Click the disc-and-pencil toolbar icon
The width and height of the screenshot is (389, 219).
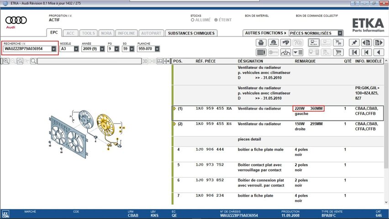click(x=273, y=42)
